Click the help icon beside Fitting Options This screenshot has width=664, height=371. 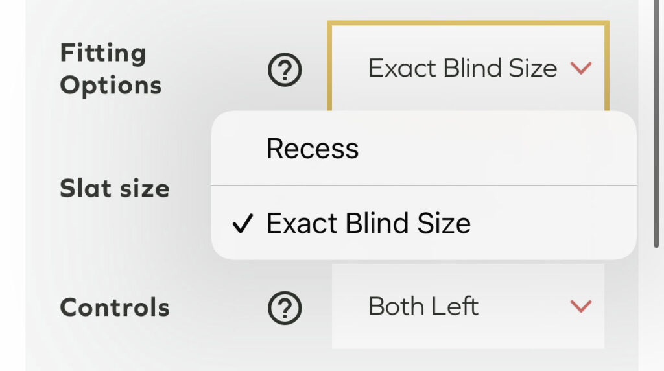pos(285,70)
